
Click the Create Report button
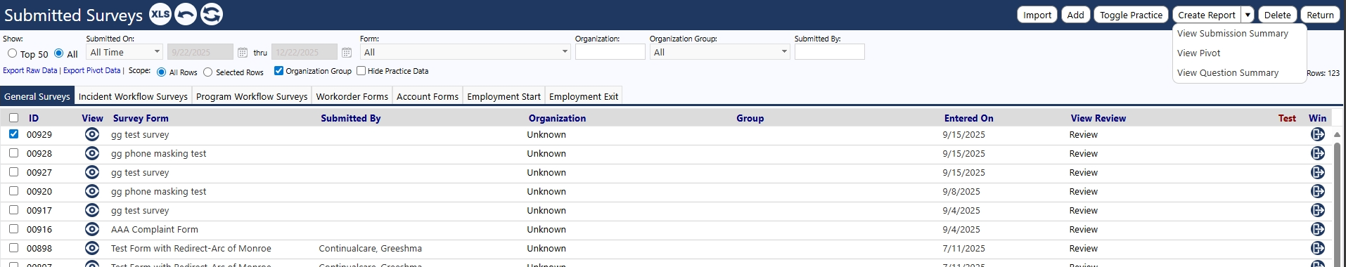[x=1207, y=15]
